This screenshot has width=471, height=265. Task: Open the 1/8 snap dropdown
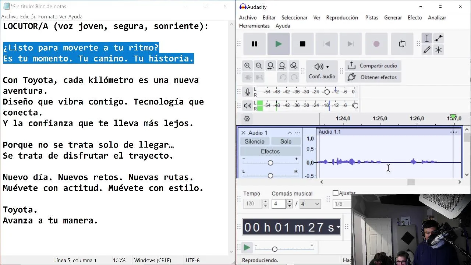point(342,204)
